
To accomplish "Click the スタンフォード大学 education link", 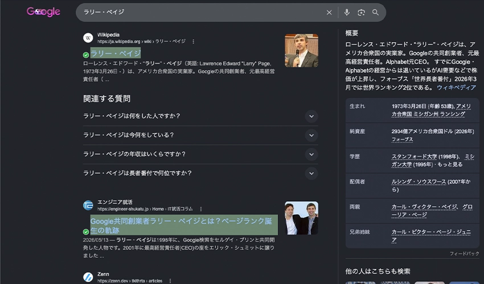I will point(414,156).
